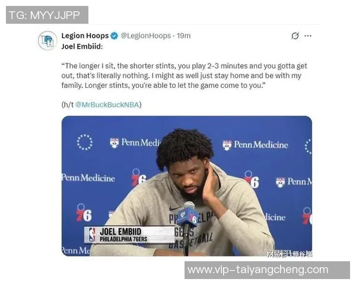Image resolution: width=356 pixels, height=285 pixels.
Task: Click the Chinese watermark in image corner
Action: [x=290, y=254]
